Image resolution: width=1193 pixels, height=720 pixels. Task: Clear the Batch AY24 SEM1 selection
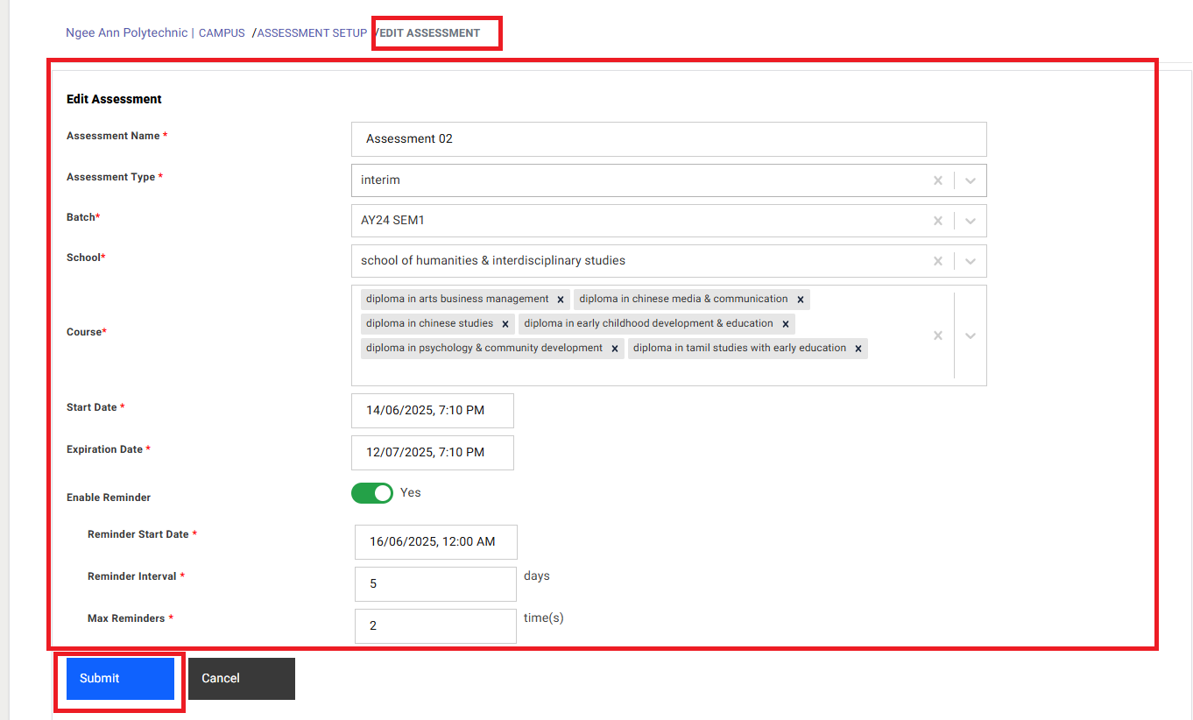(938, 221)
